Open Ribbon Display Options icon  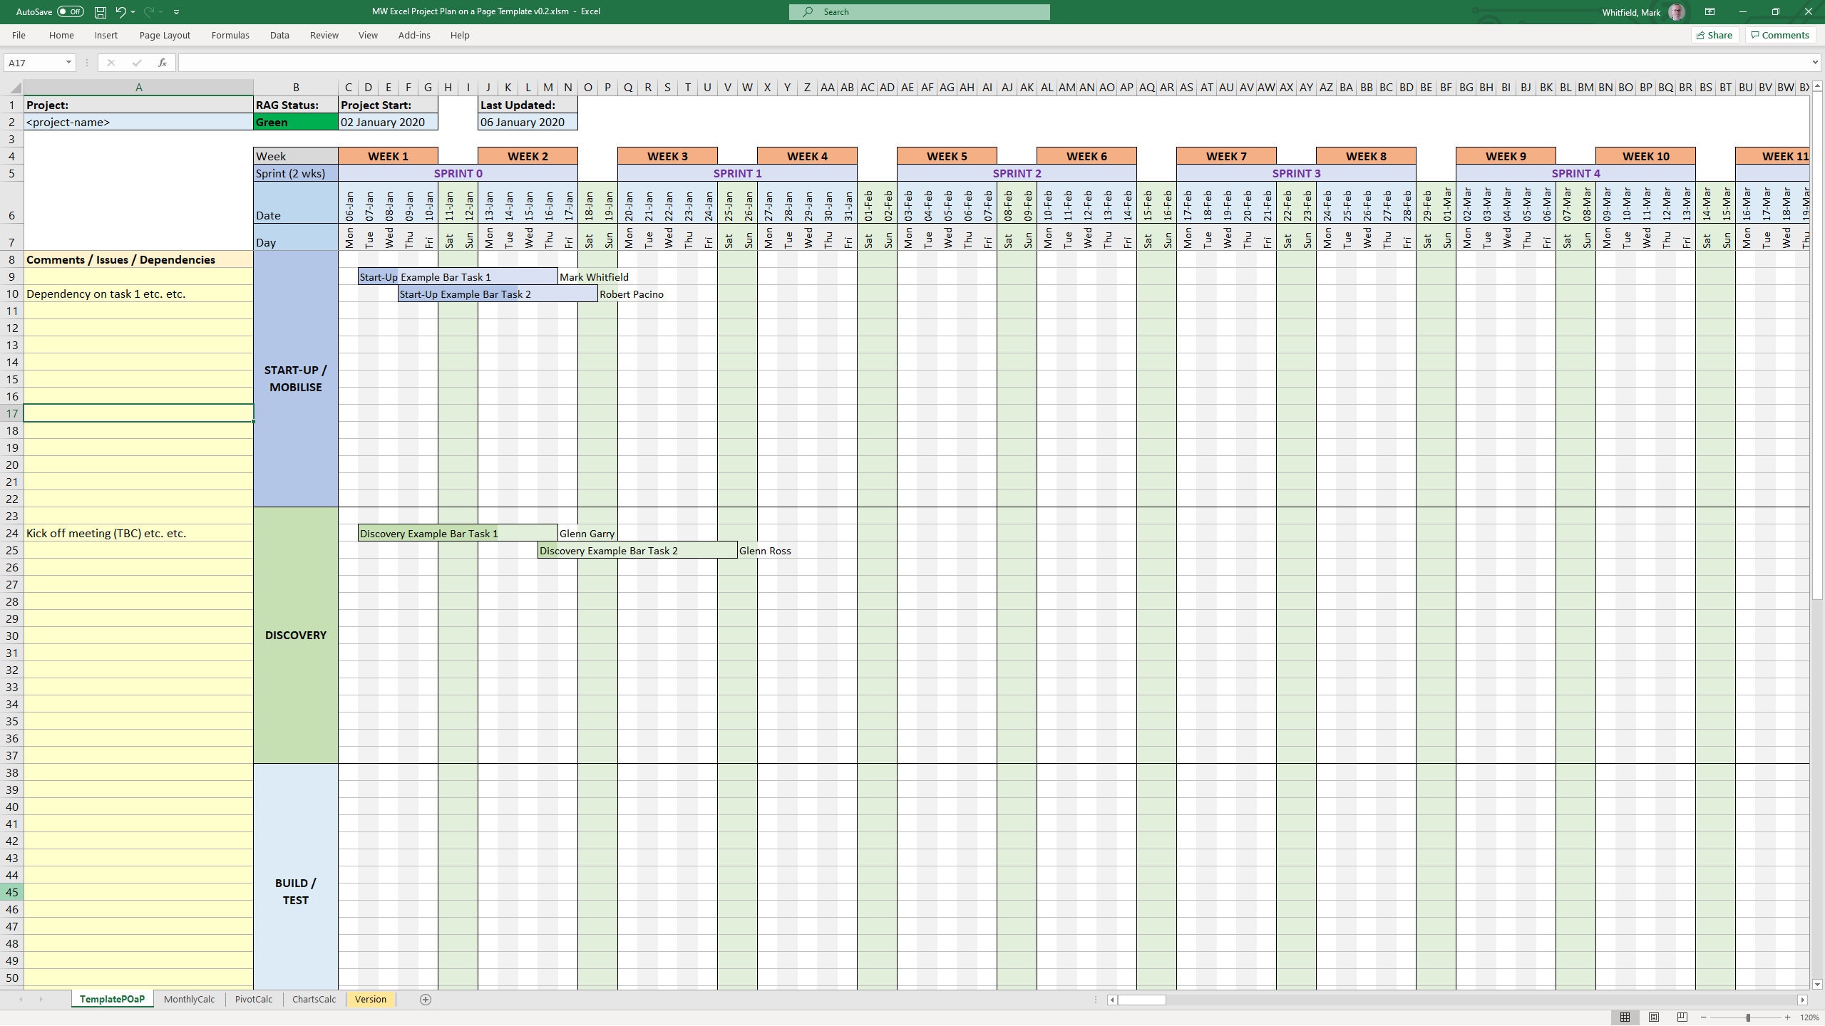(1710, 11)
